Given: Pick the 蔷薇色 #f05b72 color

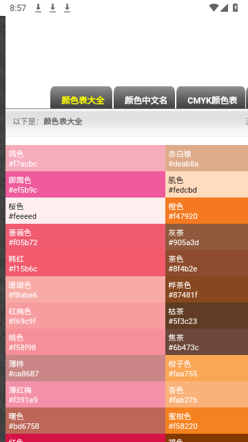Looking at the screenshot, I should [85, 237].
